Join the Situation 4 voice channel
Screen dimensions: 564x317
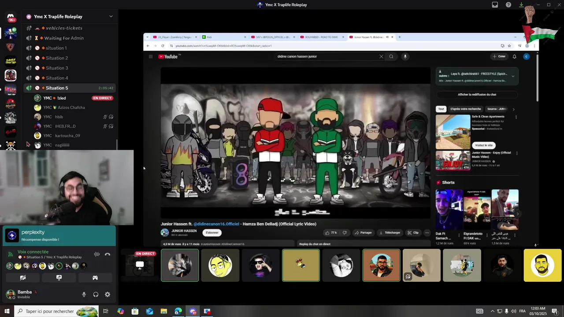tap(70, 78)
